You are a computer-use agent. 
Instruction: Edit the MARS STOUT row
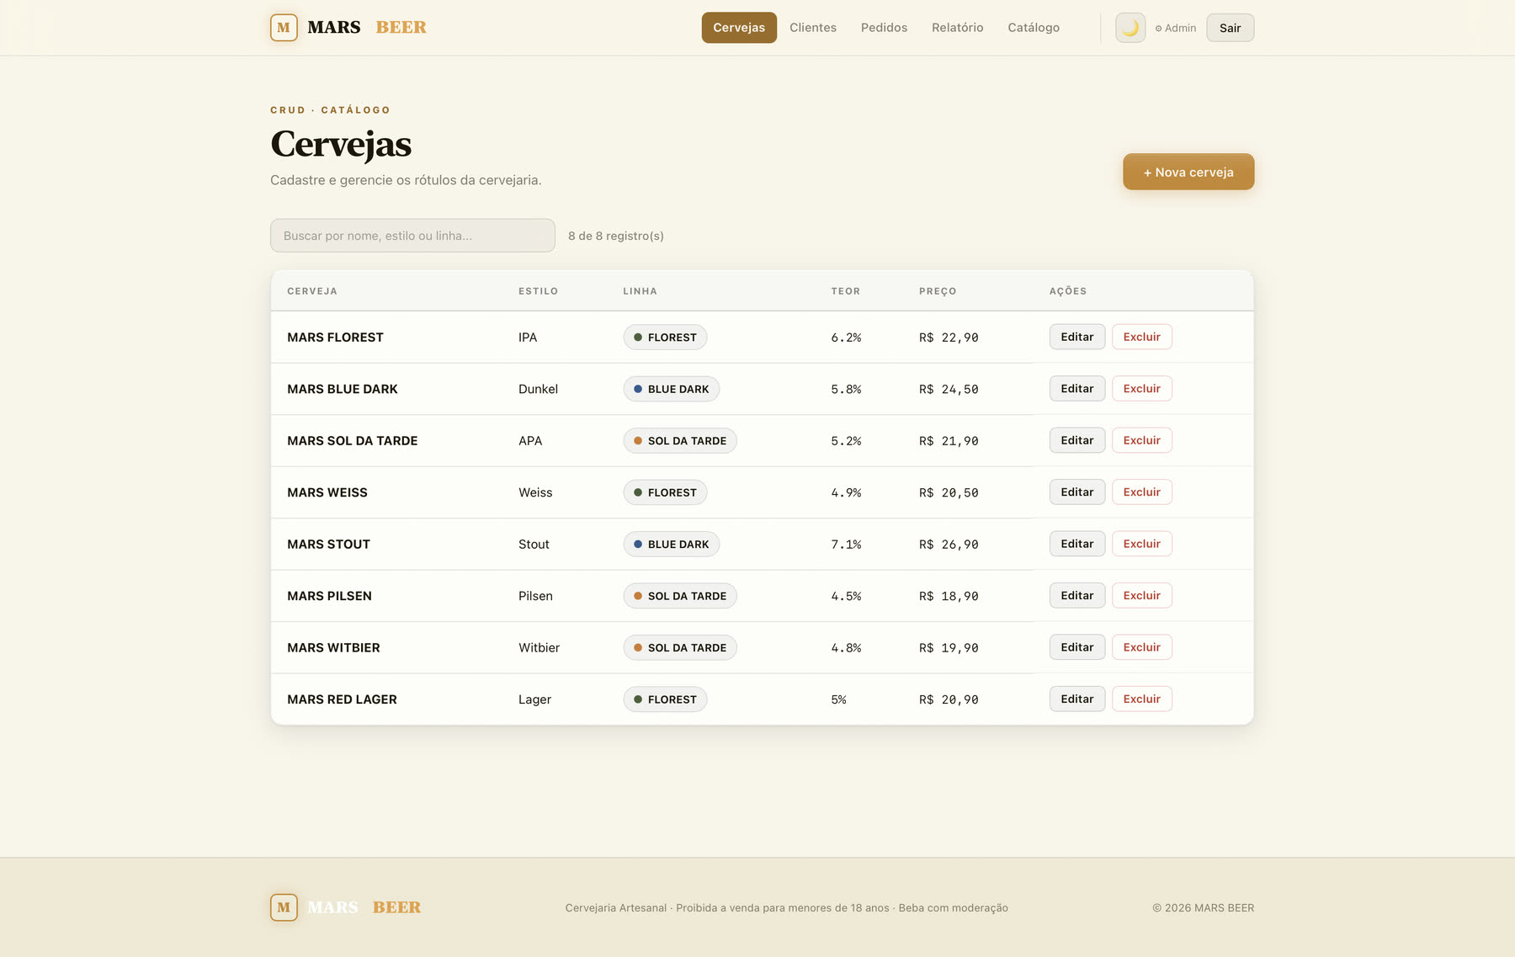click(x=1076, y=544)
